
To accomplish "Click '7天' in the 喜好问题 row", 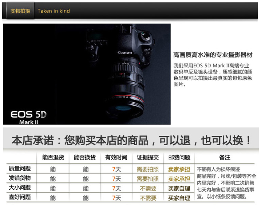I will 116,198.
